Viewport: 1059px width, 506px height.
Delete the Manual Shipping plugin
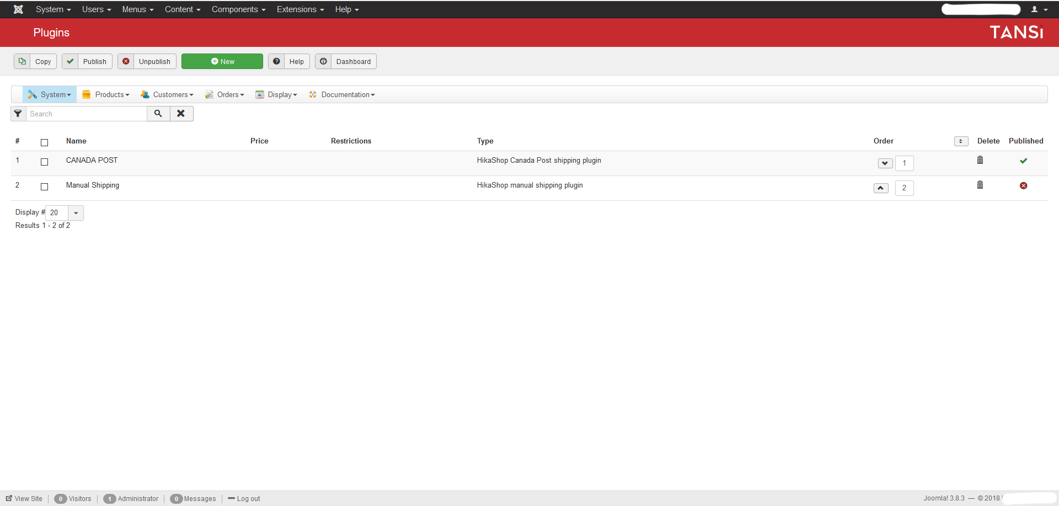[980, 185]
